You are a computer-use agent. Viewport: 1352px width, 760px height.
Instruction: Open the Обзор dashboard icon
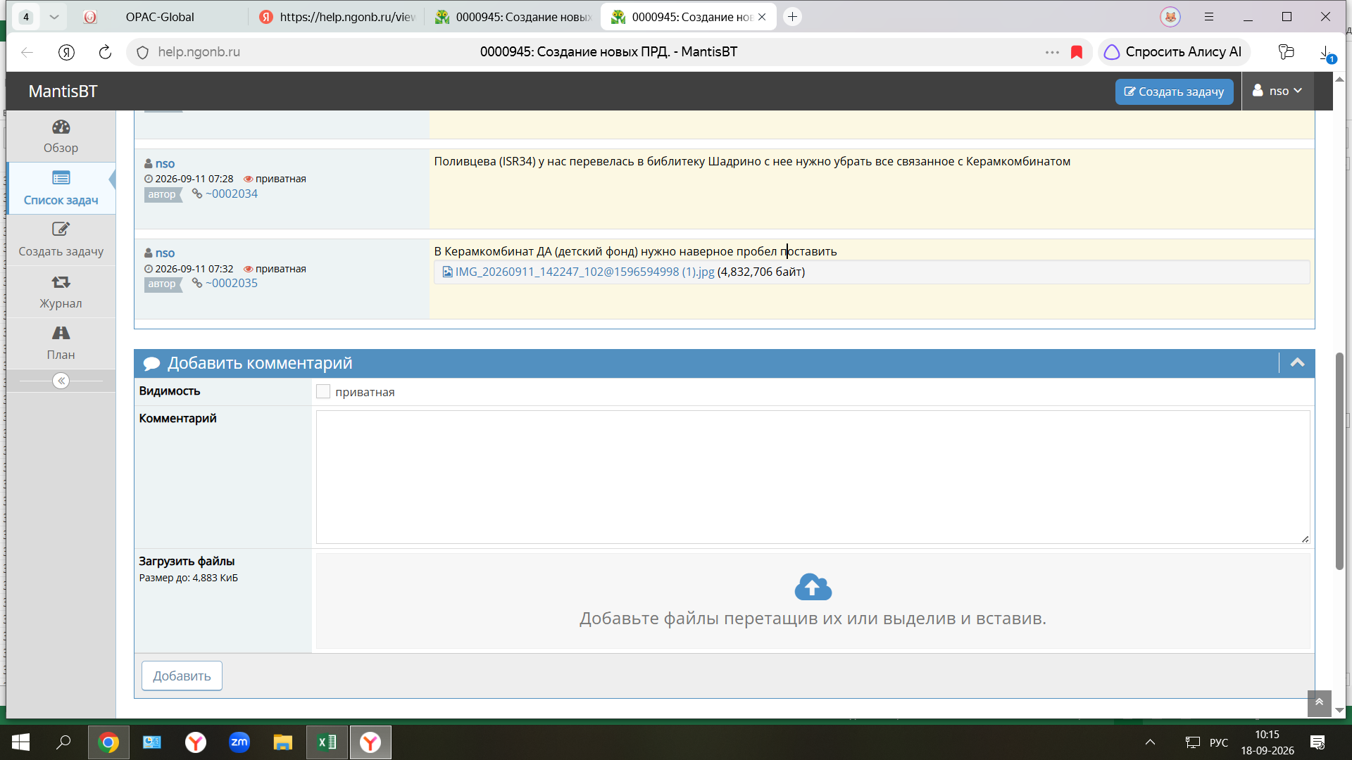[x=61, y=127]
